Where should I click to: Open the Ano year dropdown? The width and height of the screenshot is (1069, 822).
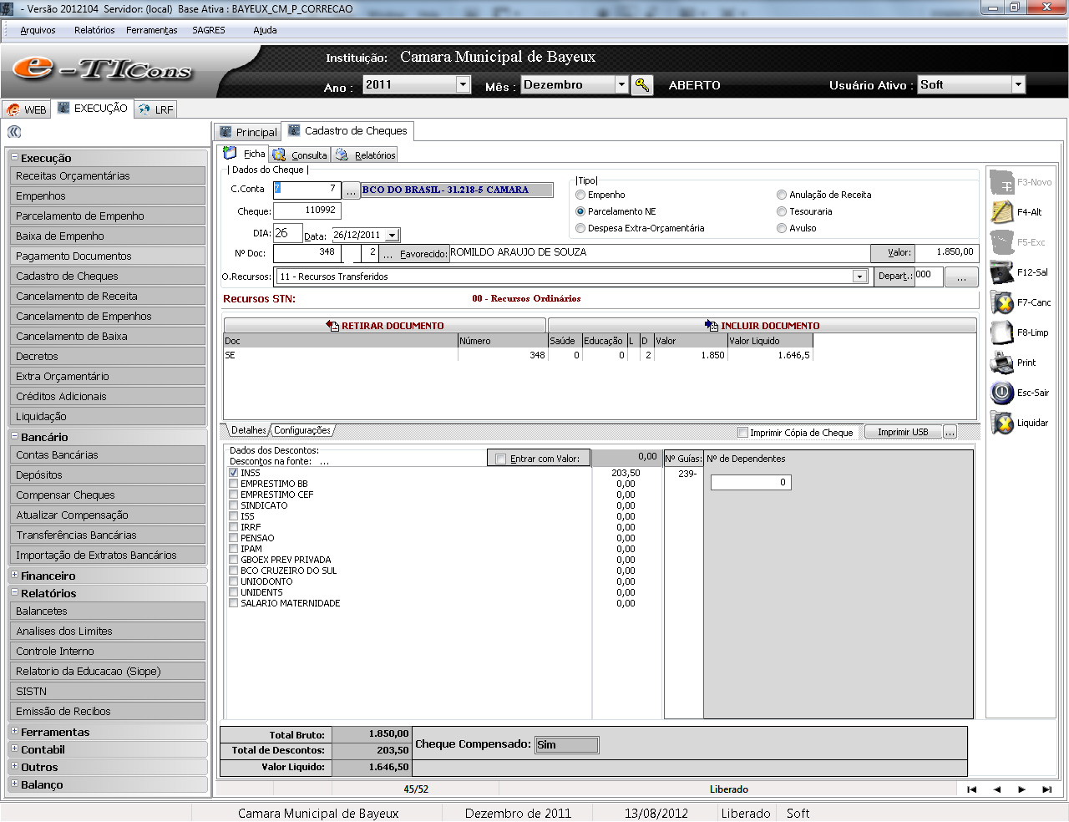[463, 84]
